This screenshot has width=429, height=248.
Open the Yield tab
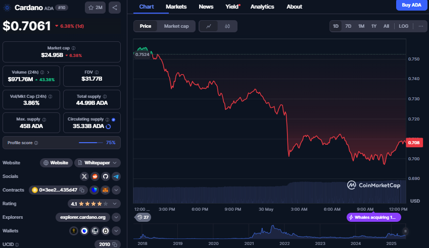pos(232,7)
